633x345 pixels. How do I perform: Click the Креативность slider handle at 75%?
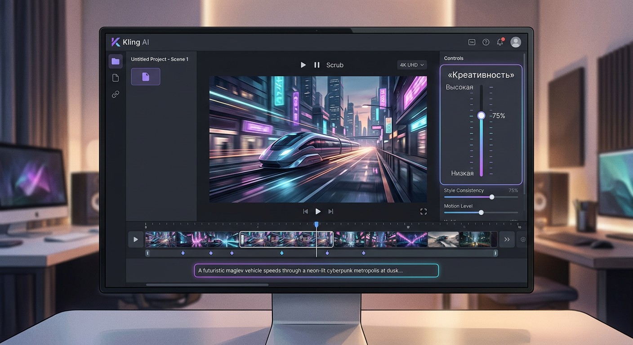[x=481, y=115]
